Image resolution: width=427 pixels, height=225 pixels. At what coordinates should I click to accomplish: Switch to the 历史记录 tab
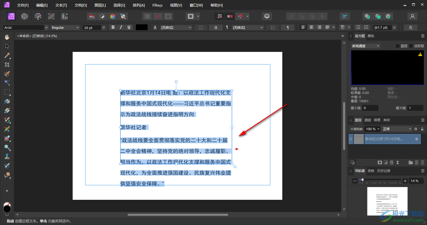384,171
